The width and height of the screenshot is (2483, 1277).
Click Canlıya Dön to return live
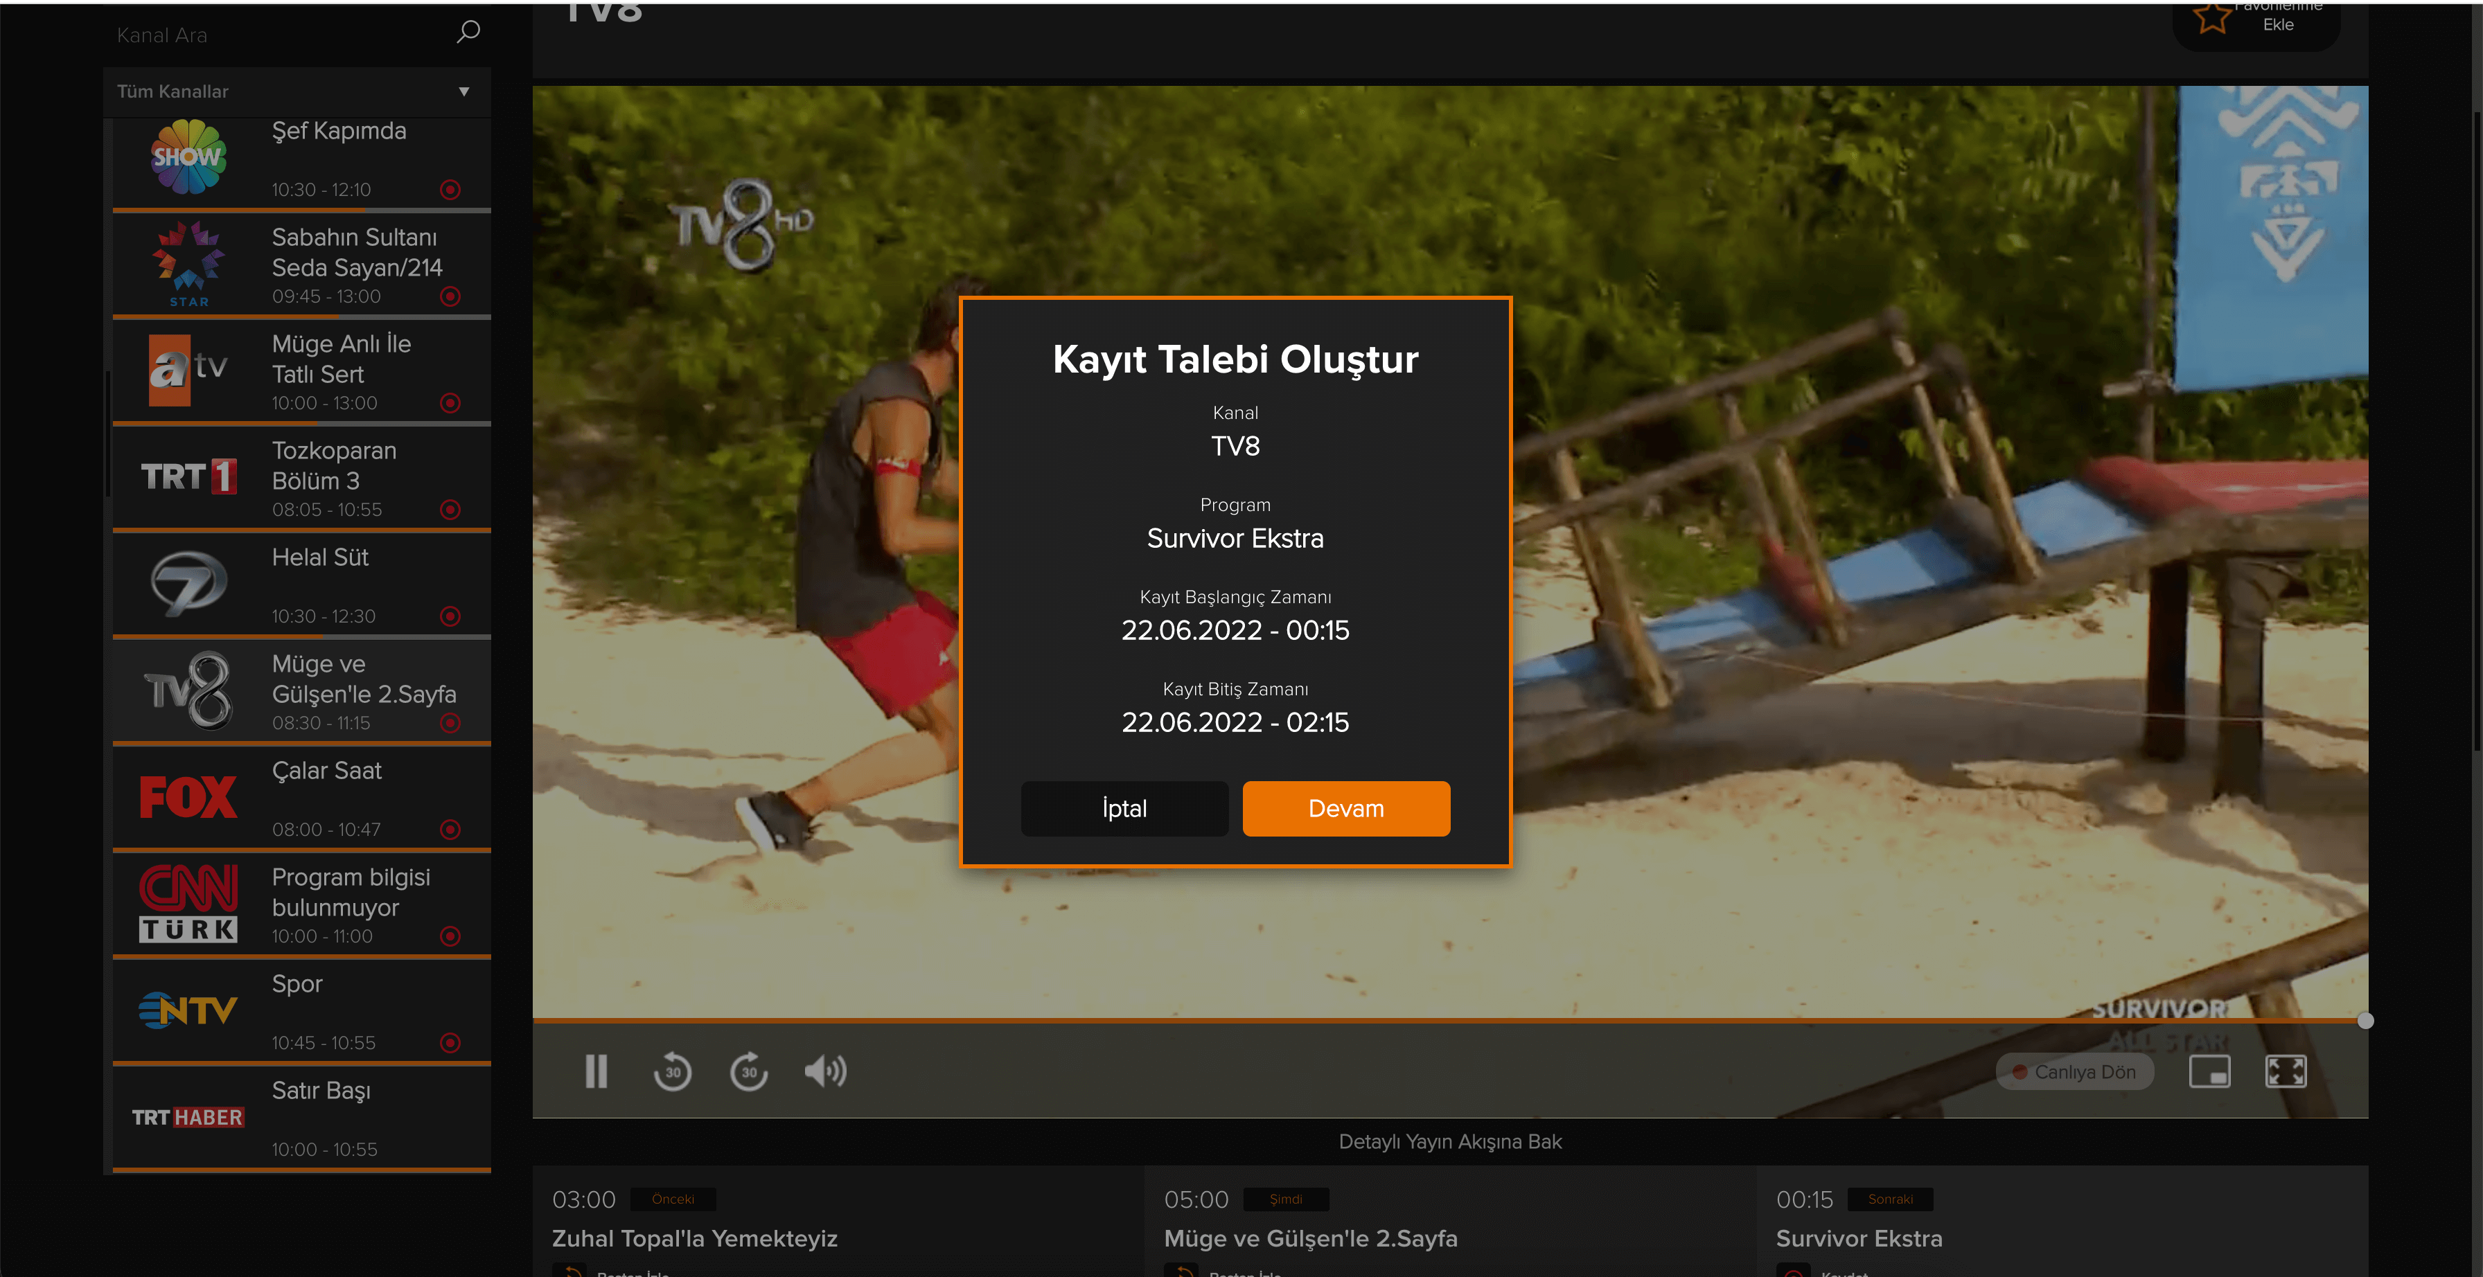2074,1072
